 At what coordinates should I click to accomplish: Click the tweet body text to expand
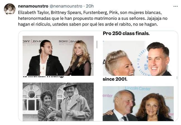(93, 18)
